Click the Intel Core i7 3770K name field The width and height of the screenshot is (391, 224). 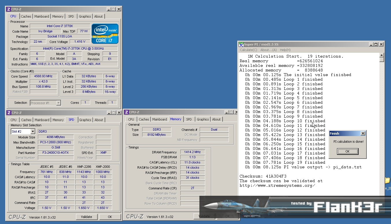[x=60, y=26]
